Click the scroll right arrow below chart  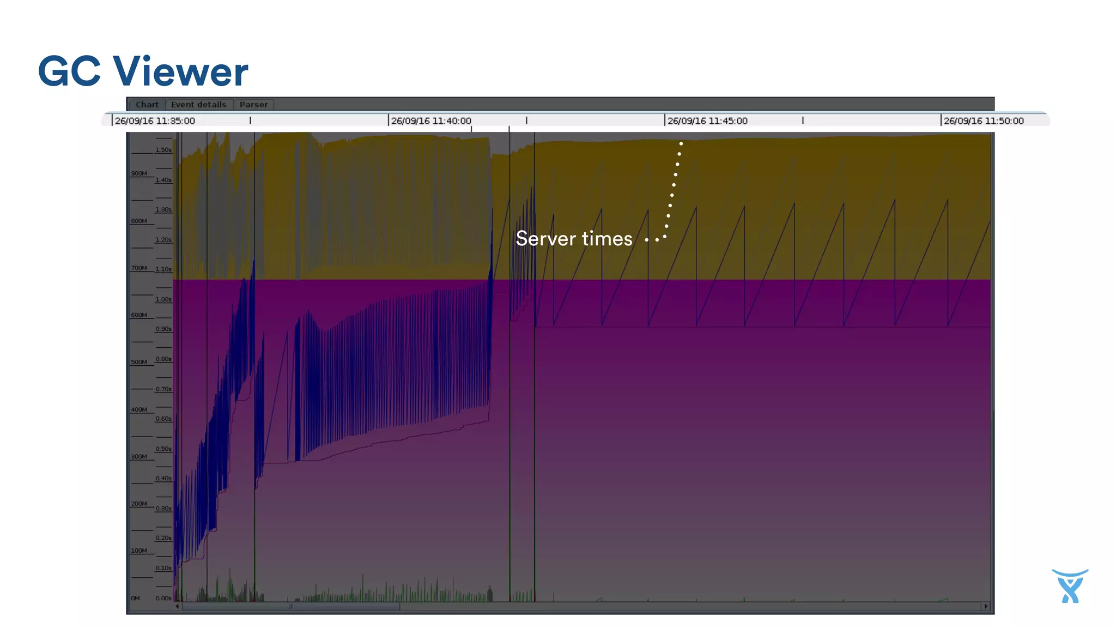(x=986, y=606)
